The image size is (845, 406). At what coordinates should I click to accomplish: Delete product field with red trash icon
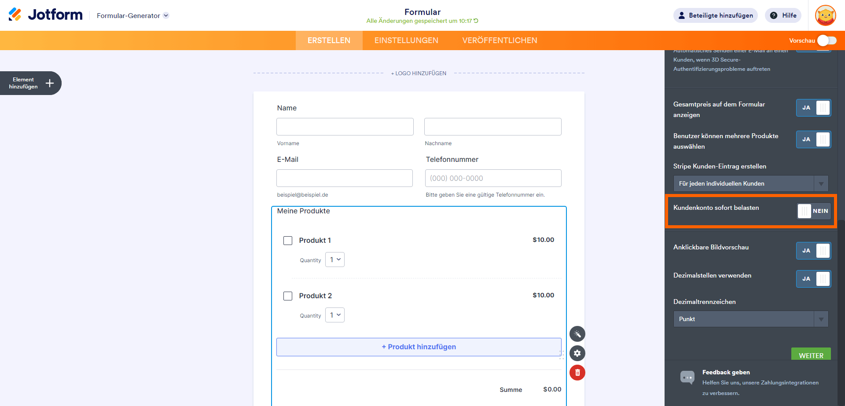click(x=577, y=373)
